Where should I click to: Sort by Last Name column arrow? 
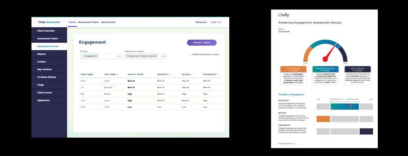(118, 74)
